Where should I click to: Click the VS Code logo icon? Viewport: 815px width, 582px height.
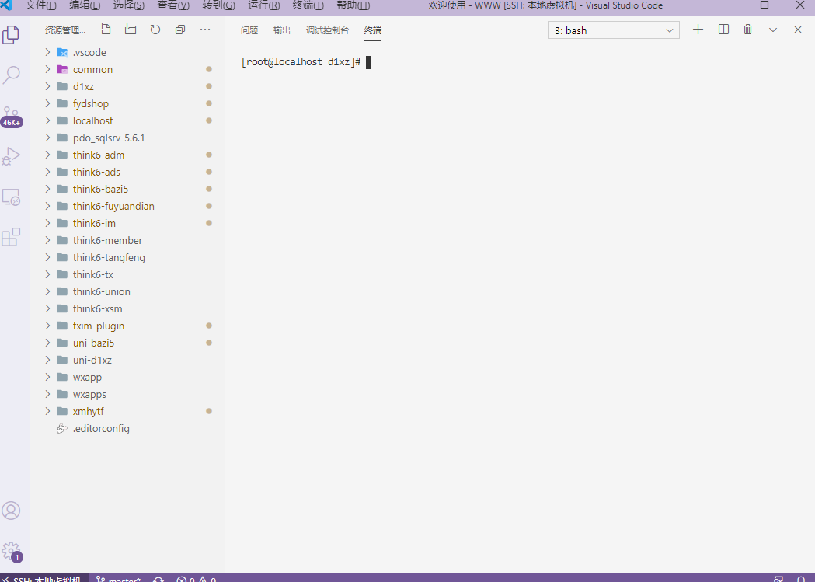tap(7, 5)
